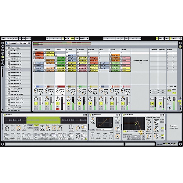This screenshot has height=183, width=183.
Task: Click the global record button
Action: point(69,38)
